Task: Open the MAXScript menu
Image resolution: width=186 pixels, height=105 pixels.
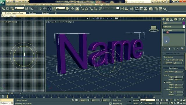Action: coord(99,5)
